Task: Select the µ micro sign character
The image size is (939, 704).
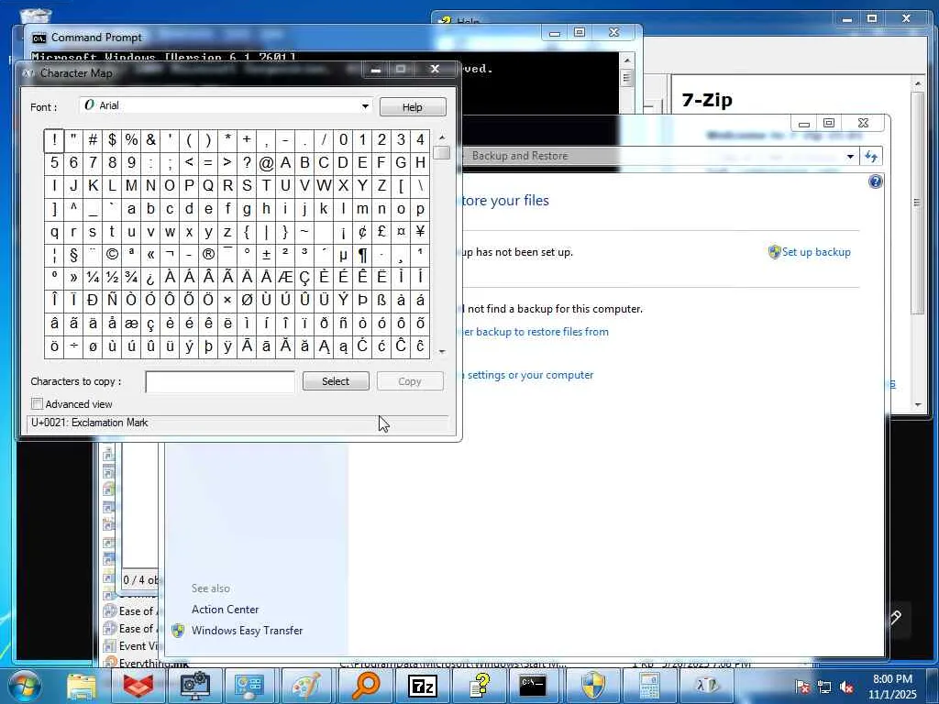Action: [x=343, y=255]
